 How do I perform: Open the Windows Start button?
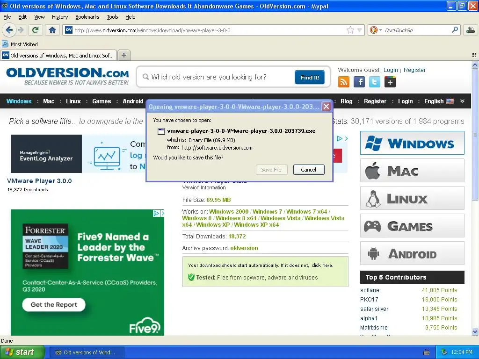(22, 352)
